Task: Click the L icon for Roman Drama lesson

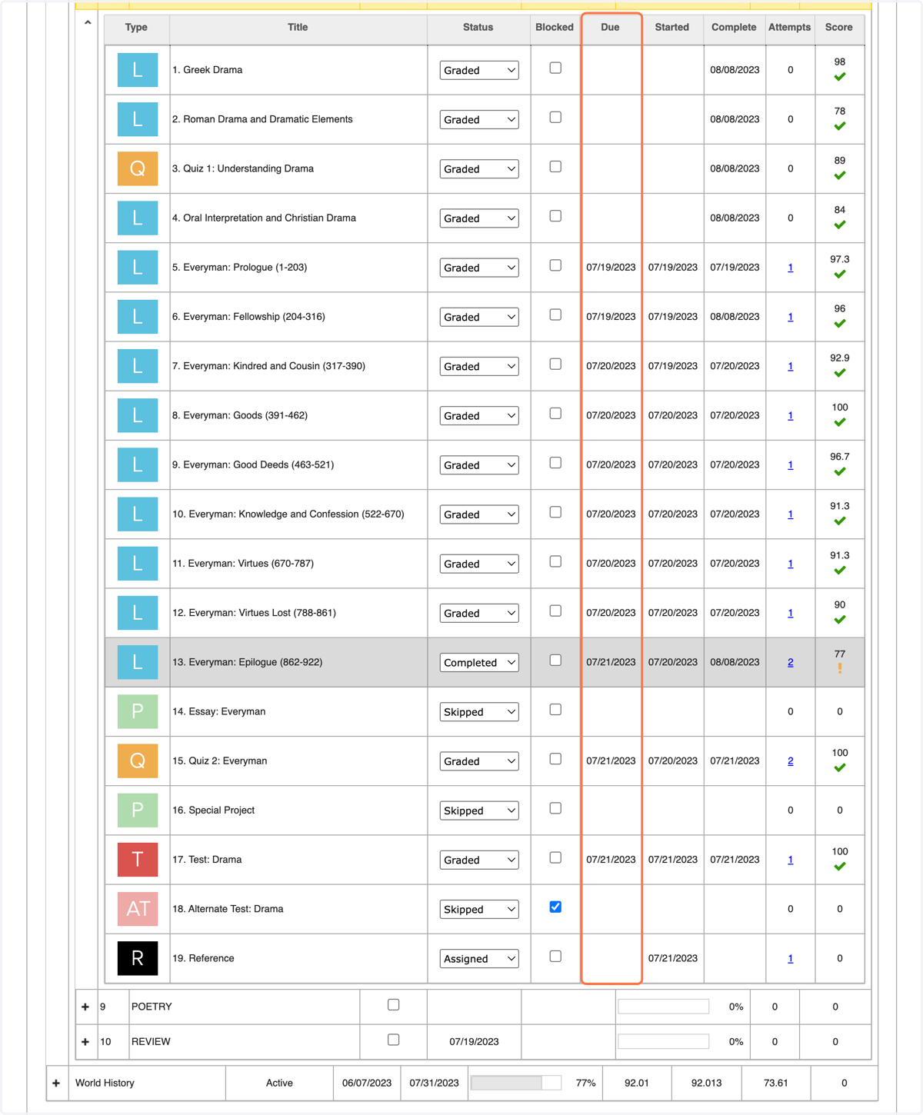Action: click(x=138, y=119)
